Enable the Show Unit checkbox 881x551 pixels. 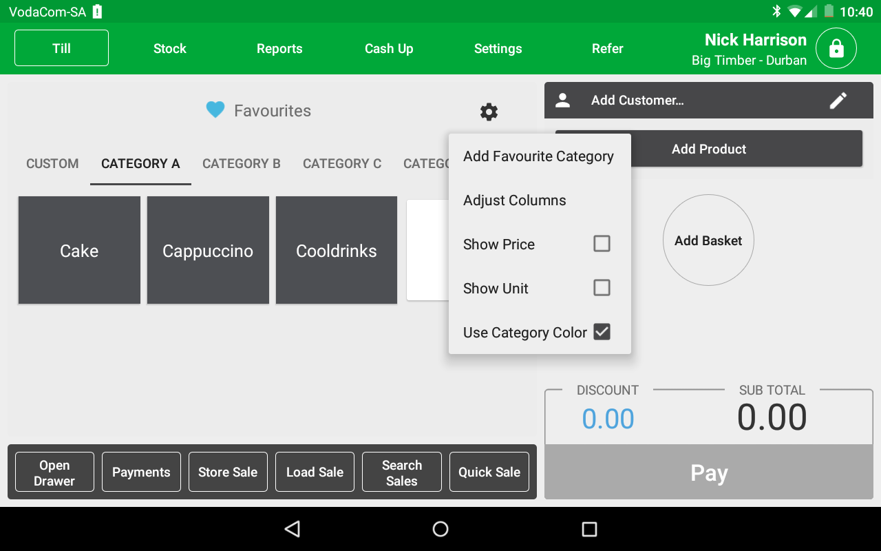pyautogui.click(x=602, y=288)
